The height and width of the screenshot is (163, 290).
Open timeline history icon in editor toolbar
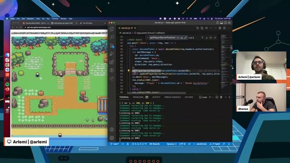tap(198, 28)
